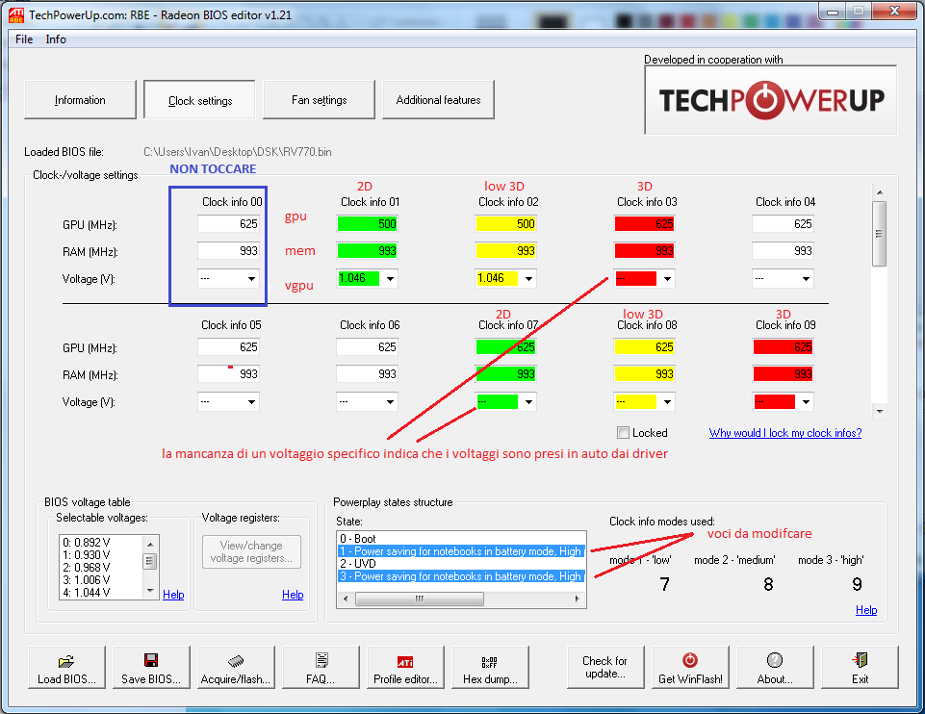The height and width of the screenshot is (714, 925).
Task: Enable the Locked checkbox
Action: (x=624, y=433)
